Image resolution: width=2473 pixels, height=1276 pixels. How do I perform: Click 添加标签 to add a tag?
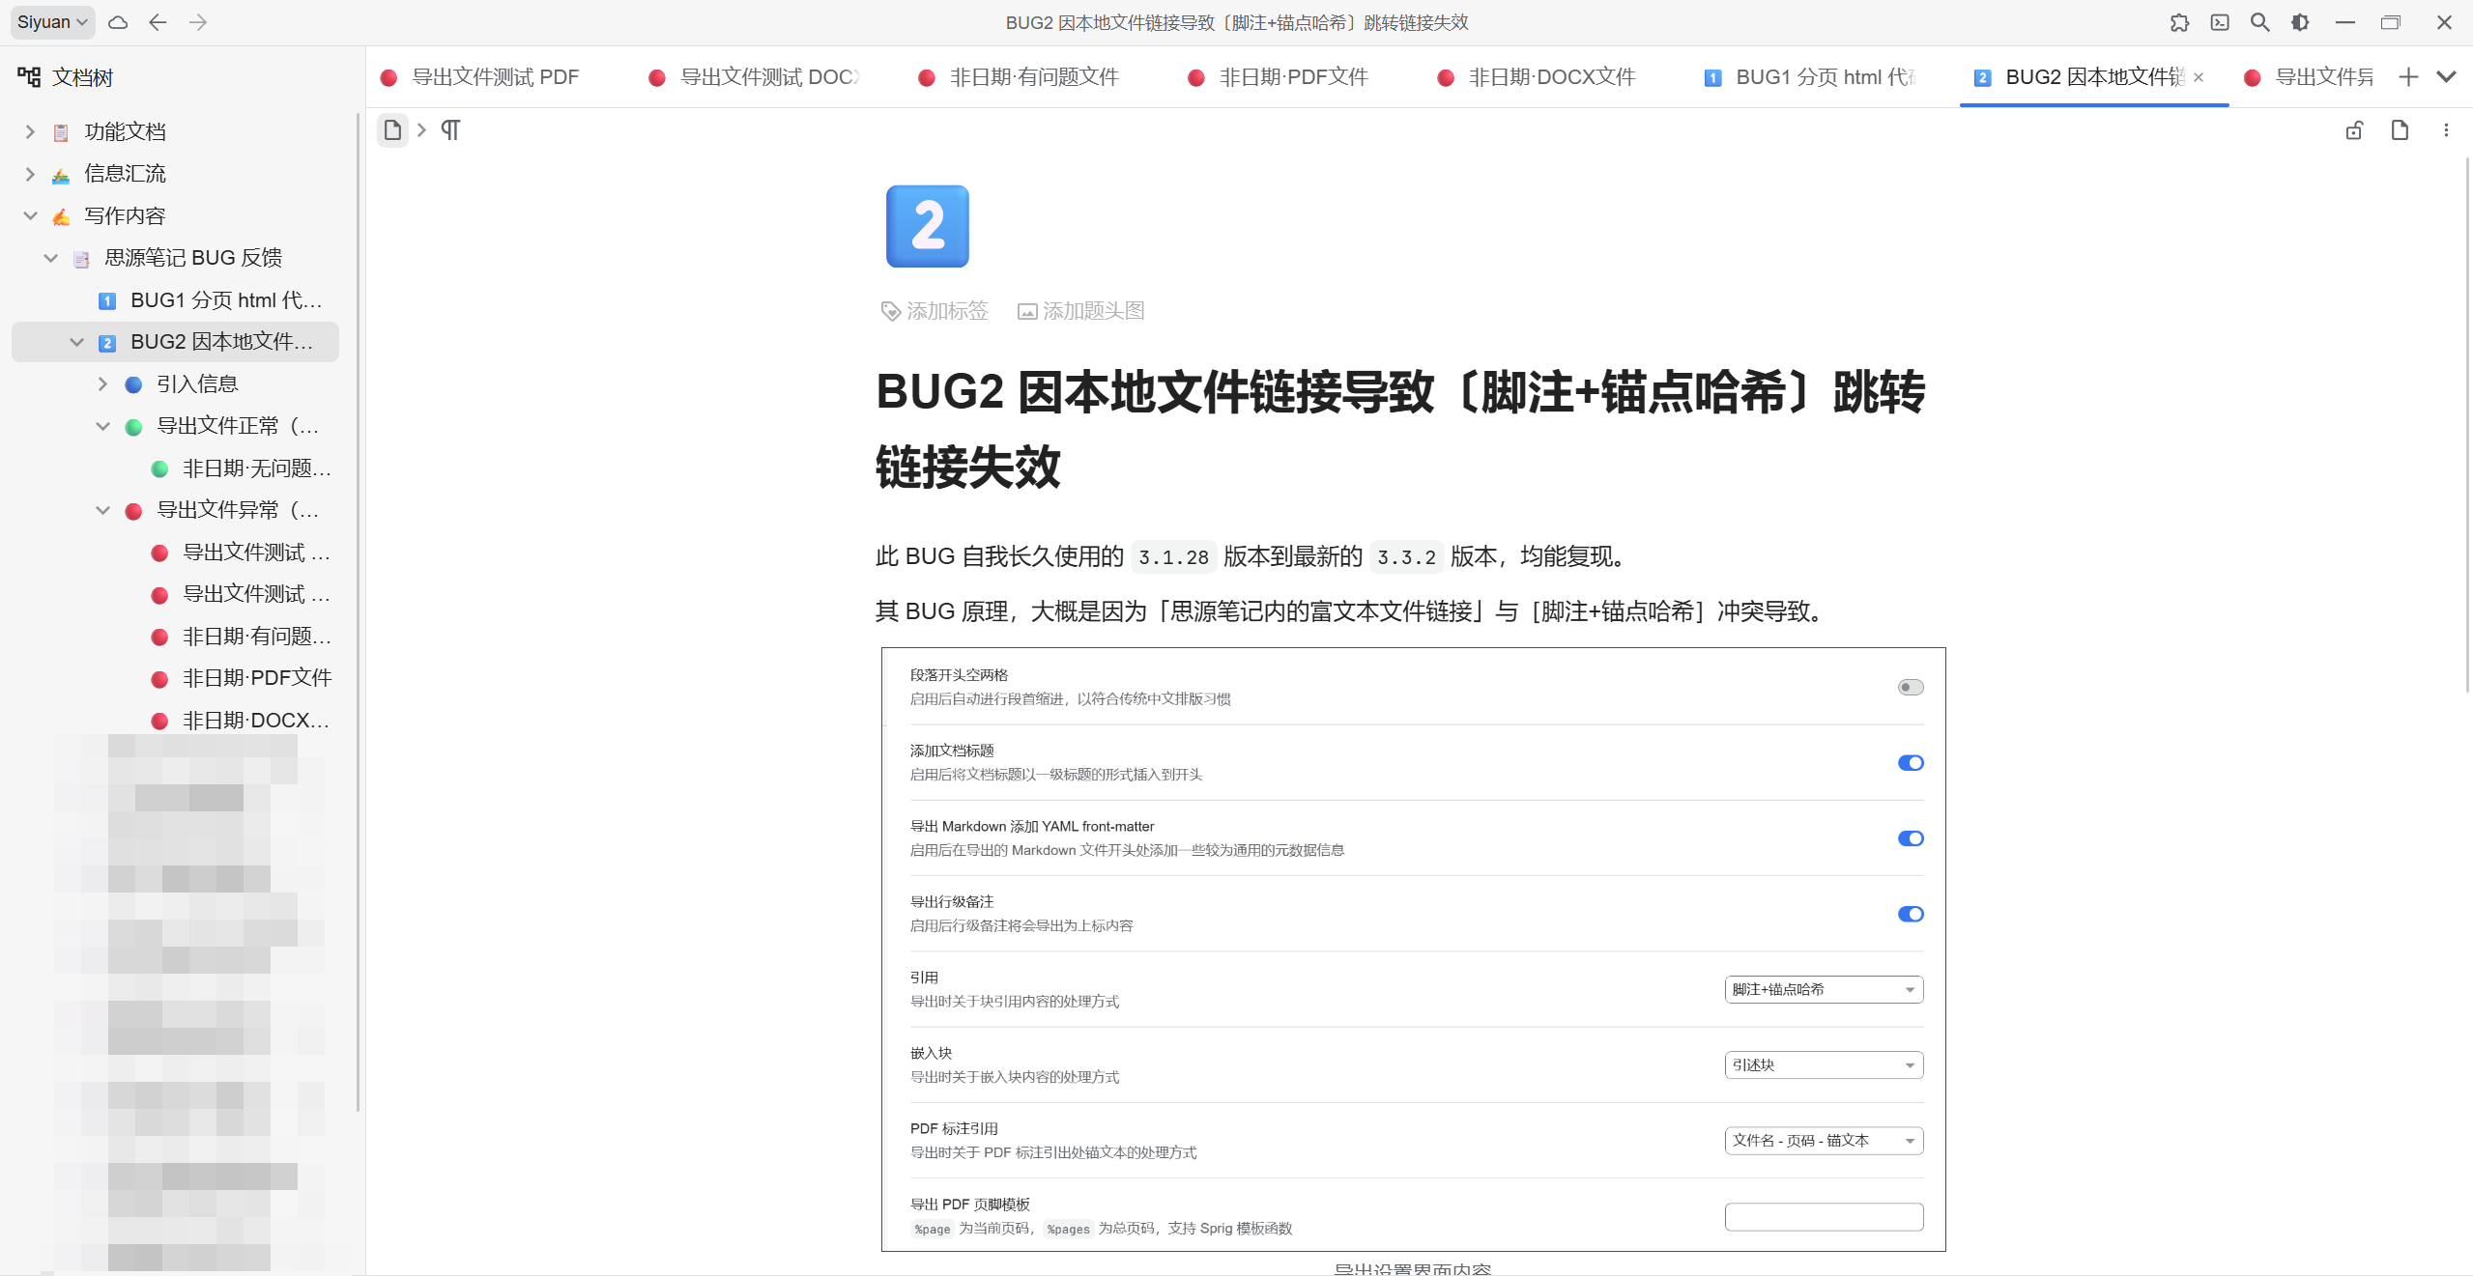click(934, 310)
